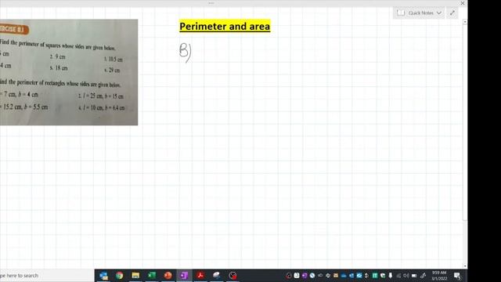Open PowerPoint from the taskbar

click(168, 276)
